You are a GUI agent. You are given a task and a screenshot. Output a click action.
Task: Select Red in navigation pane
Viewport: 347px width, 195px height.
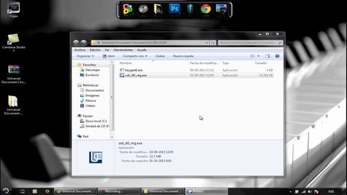pos(86,136)
